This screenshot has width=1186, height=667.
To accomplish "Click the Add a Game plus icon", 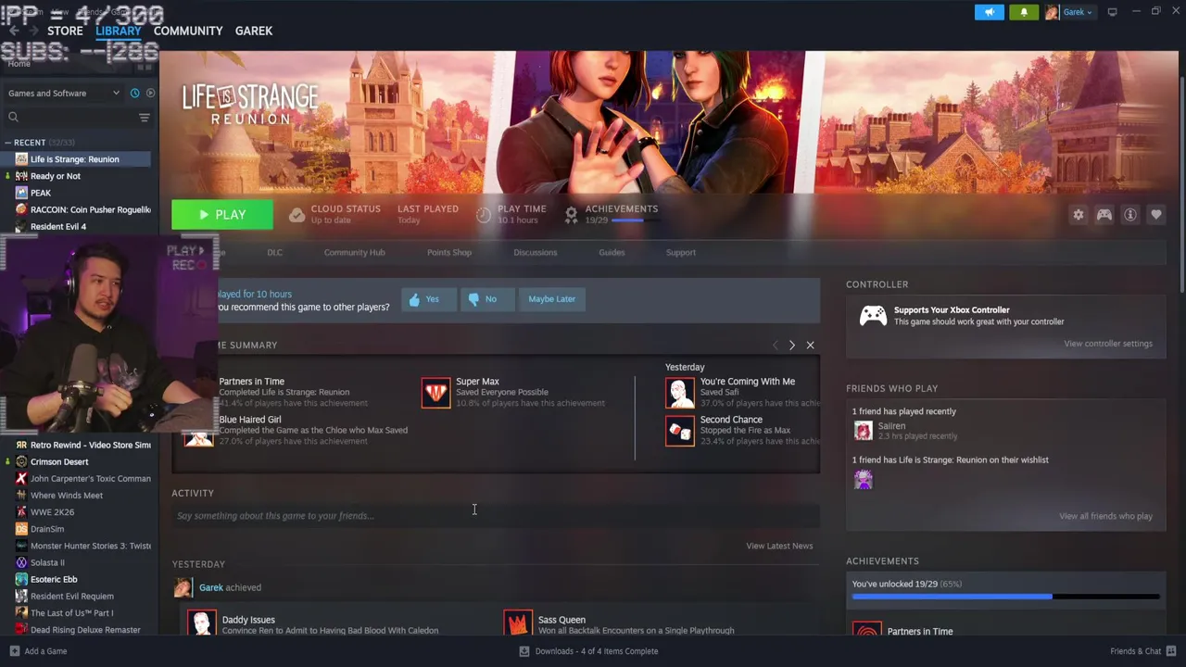I will click(x=14, y=651).
